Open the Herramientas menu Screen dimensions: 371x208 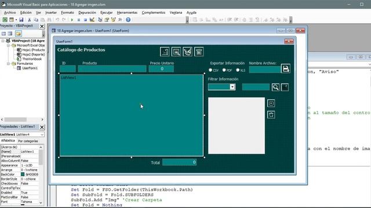tap(127, 13)
